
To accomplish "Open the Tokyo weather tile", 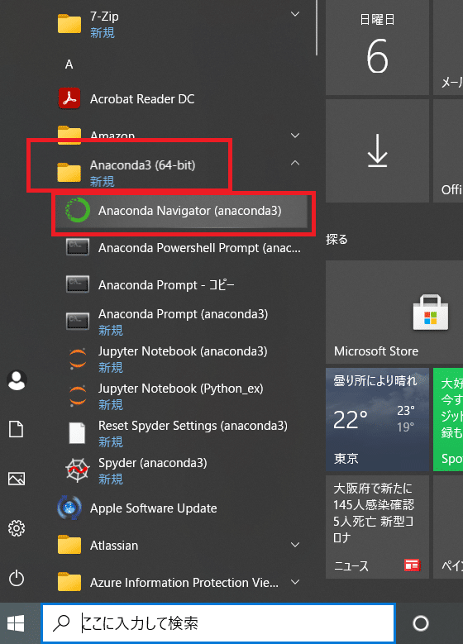I will 377,419.
